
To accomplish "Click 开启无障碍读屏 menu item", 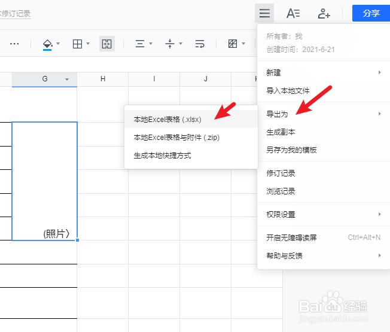I will click(324, 237).
